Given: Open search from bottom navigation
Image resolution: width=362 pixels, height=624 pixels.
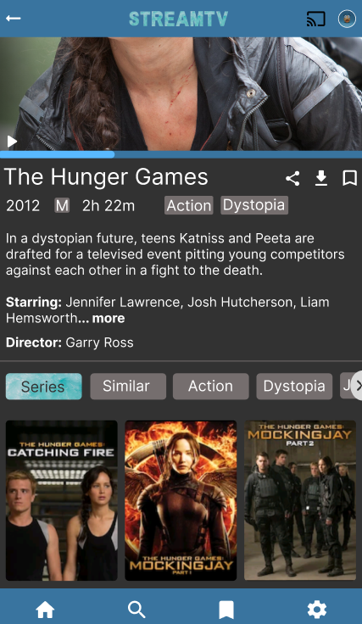Looking at the screenshot, I should coord(136,610).
